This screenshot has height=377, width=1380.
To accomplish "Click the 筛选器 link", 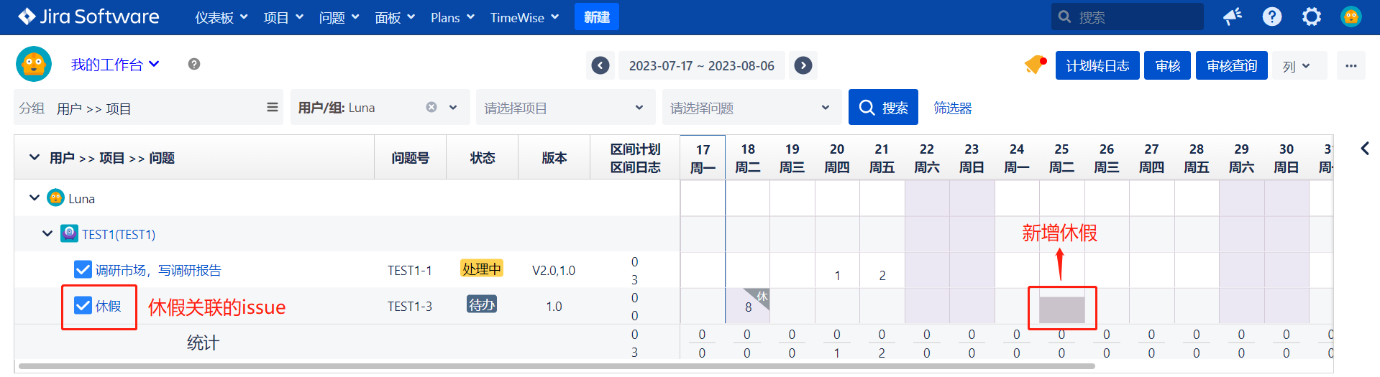I will (952, 108).
